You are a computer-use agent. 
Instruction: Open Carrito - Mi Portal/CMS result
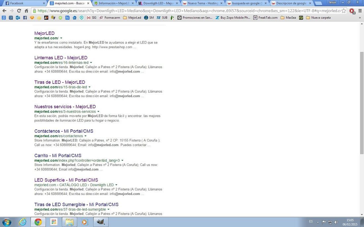pyautogui.click(x=58, y=156)
